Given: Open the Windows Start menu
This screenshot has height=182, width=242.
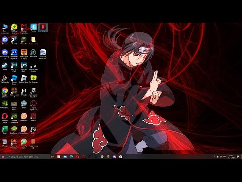Looking at the screenshot, I should [x=3, y=157].
